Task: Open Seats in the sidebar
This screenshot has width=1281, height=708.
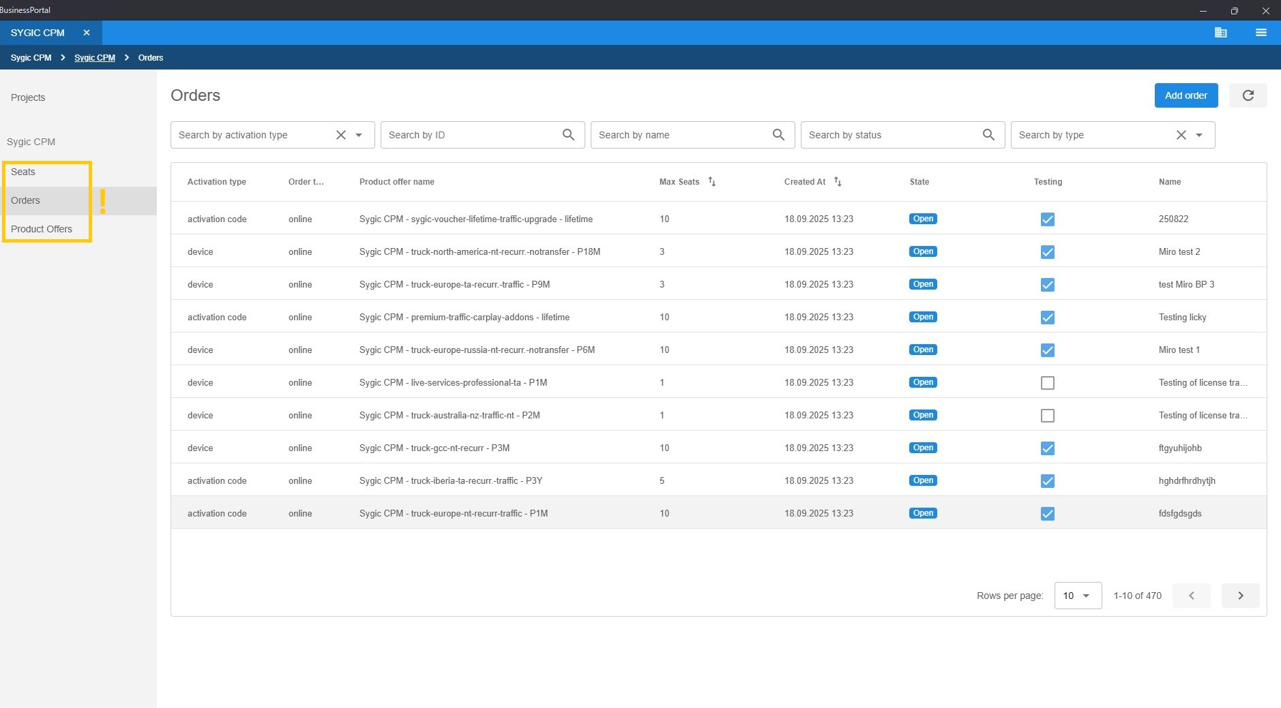Action: pyautogui.click(x=23, y=172)
